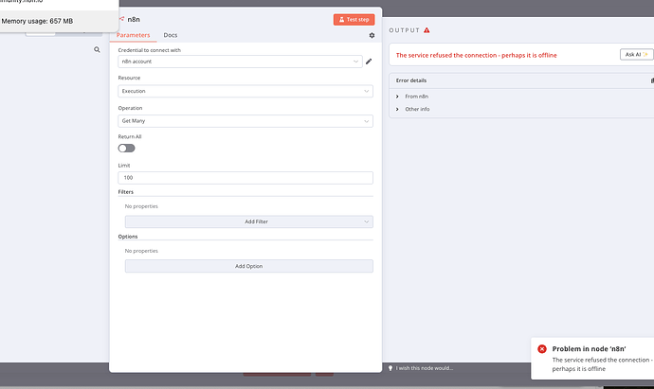Open 'I wish this node would...' link
Screen dimensions: 654x389
tap(425, 368)
